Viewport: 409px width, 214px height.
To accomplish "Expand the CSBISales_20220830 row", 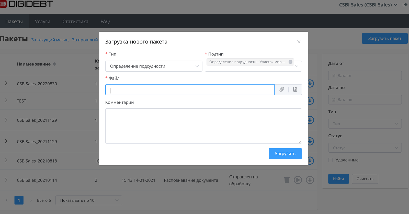I will (x=6, y=83).
